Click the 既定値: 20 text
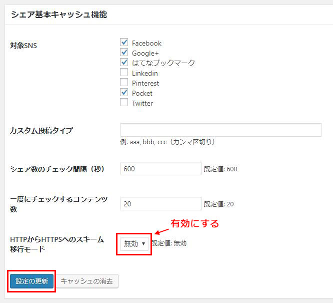Image resolution: width=333 pixels, height=303 pixels. [218, 204]
